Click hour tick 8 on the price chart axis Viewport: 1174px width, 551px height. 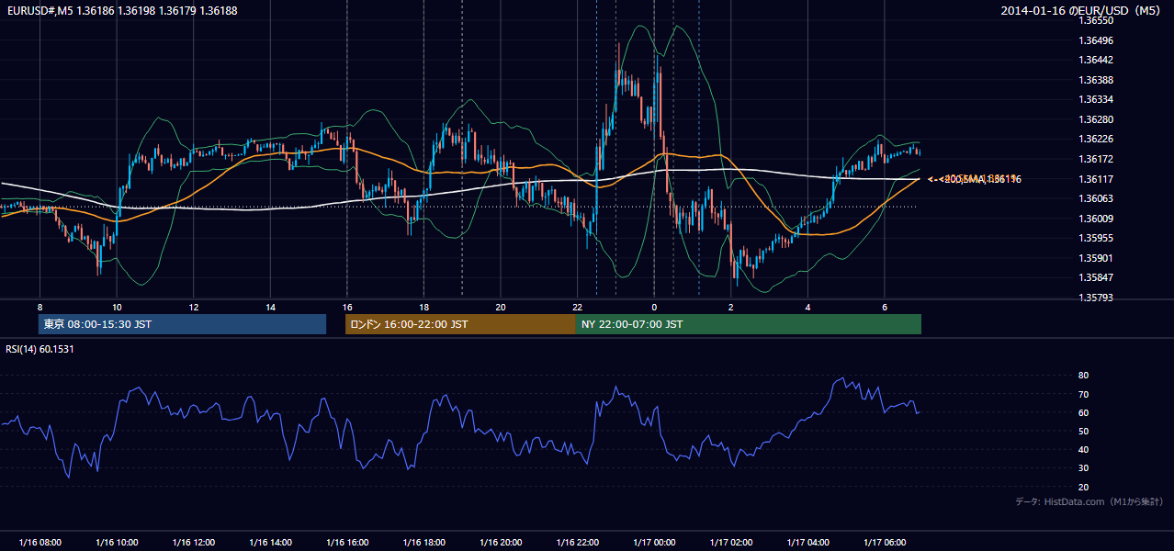(x=40, y=307)
